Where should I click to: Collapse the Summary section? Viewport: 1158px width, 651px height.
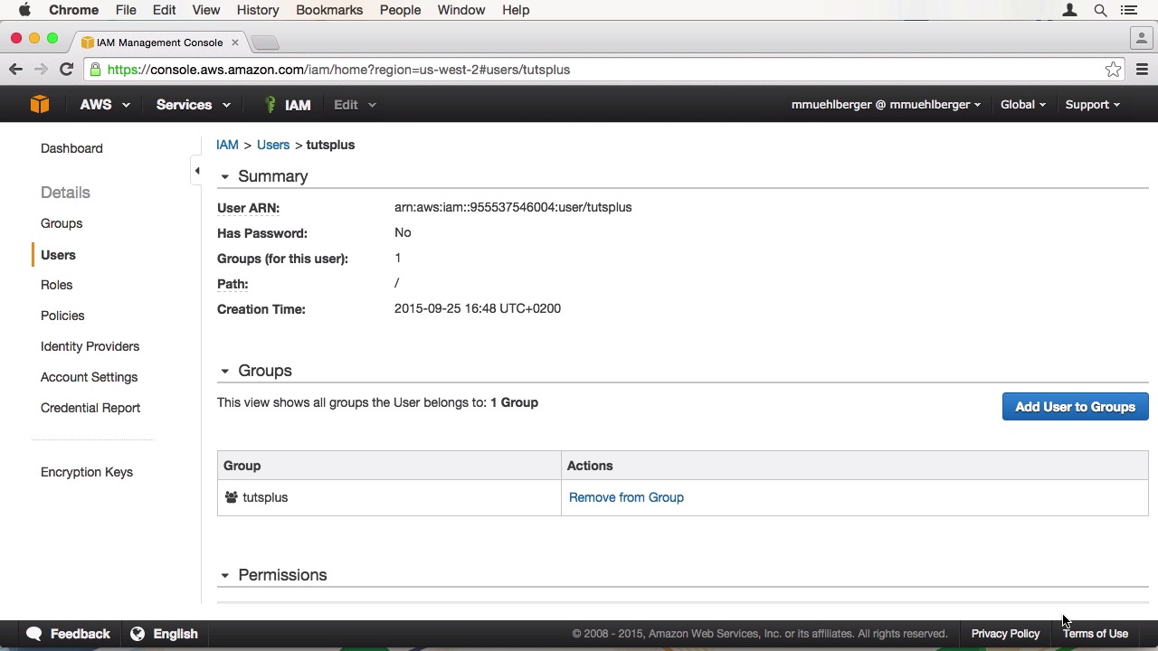[224, 176]
